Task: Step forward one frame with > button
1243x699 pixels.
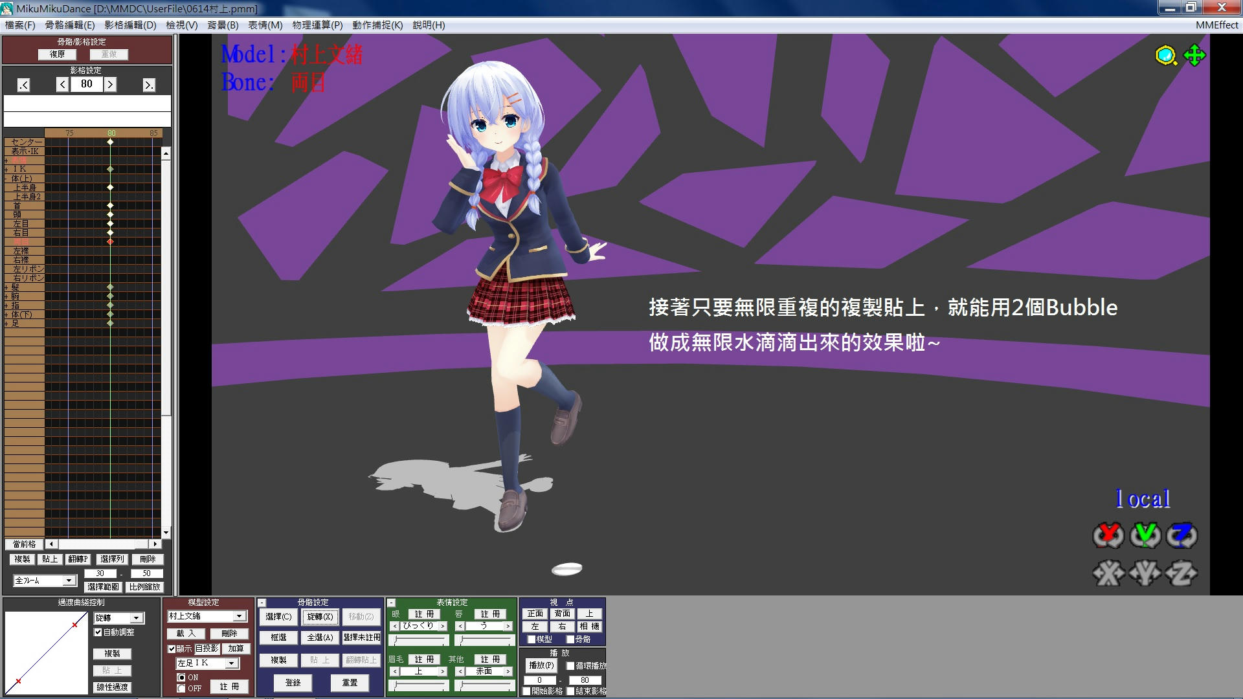Action: click(110, 84)
